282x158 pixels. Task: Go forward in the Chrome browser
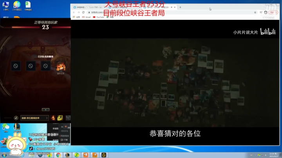coord(79,13)
